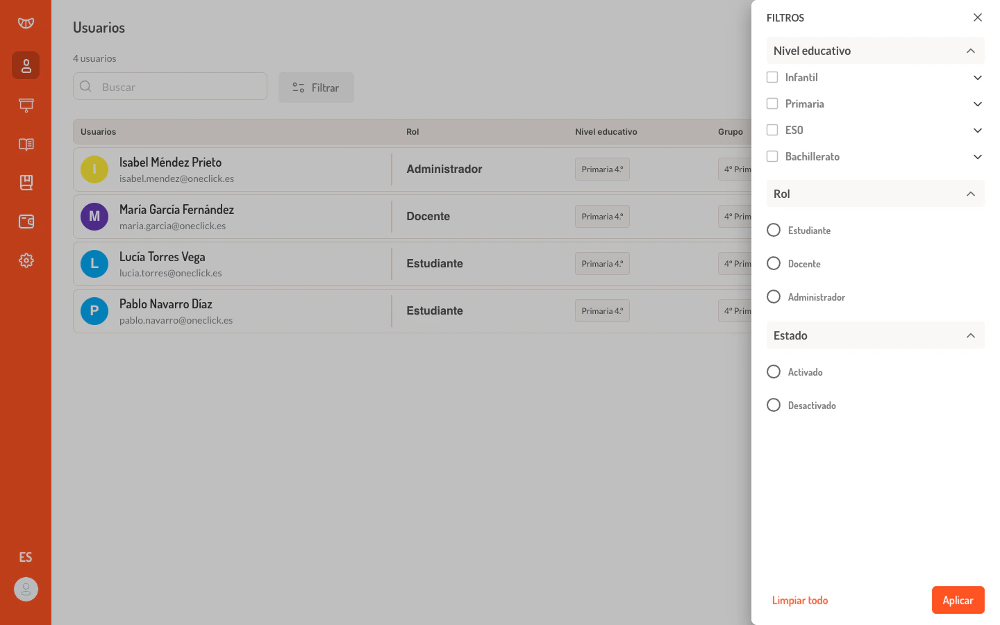Open Lucía Torres Vega's name
The image size is (1000, 625).
pos(162,256)
